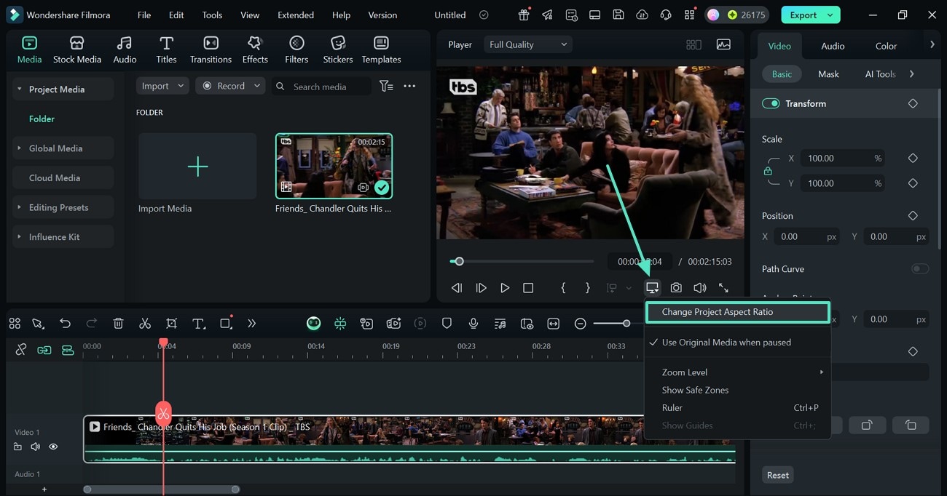947x496 pixels.
Task: Hide the Video 1 track with the eye toggle
Action: pos(53,446)
